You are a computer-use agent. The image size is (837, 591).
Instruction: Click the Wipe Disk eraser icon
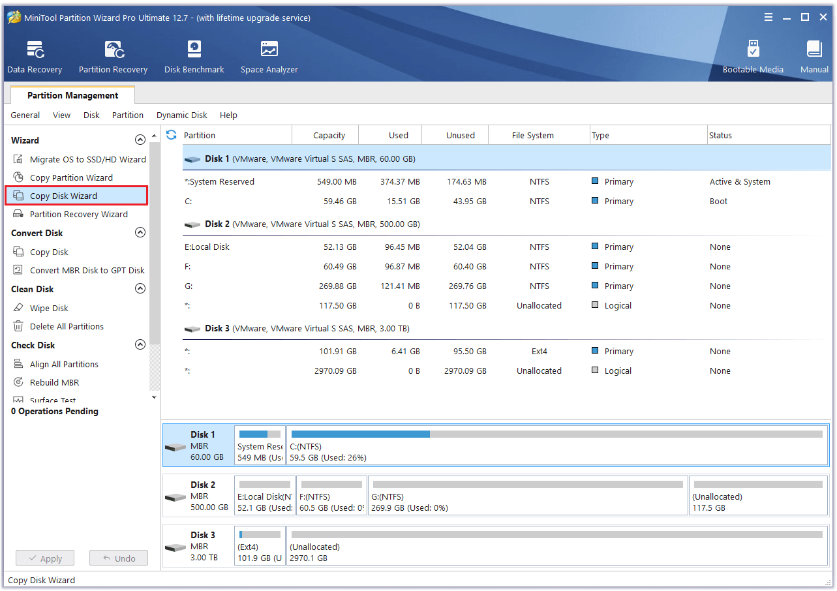[18, 308]
